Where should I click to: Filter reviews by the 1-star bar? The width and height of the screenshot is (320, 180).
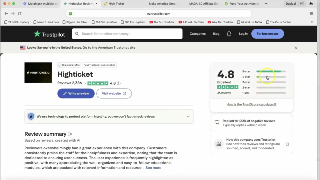point(271,93)
